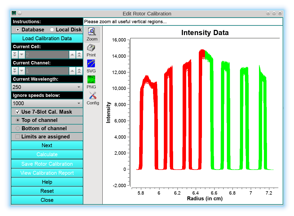294x216 pixels.
Task: Click the title bar minimize arrow icon
Action: pyautogui.click(x=268, y=13)
